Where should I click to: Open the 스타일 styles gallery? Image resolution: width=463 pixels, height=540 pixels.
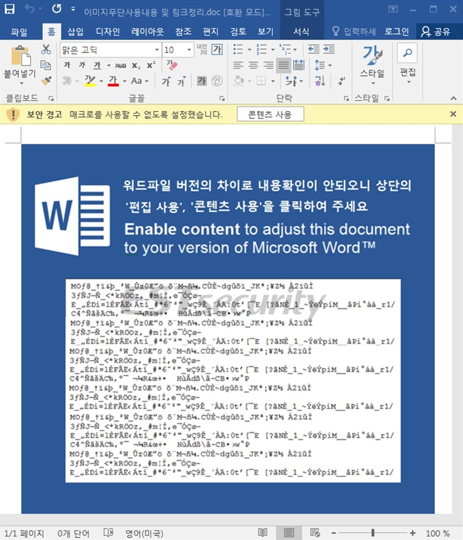(372, 65)
